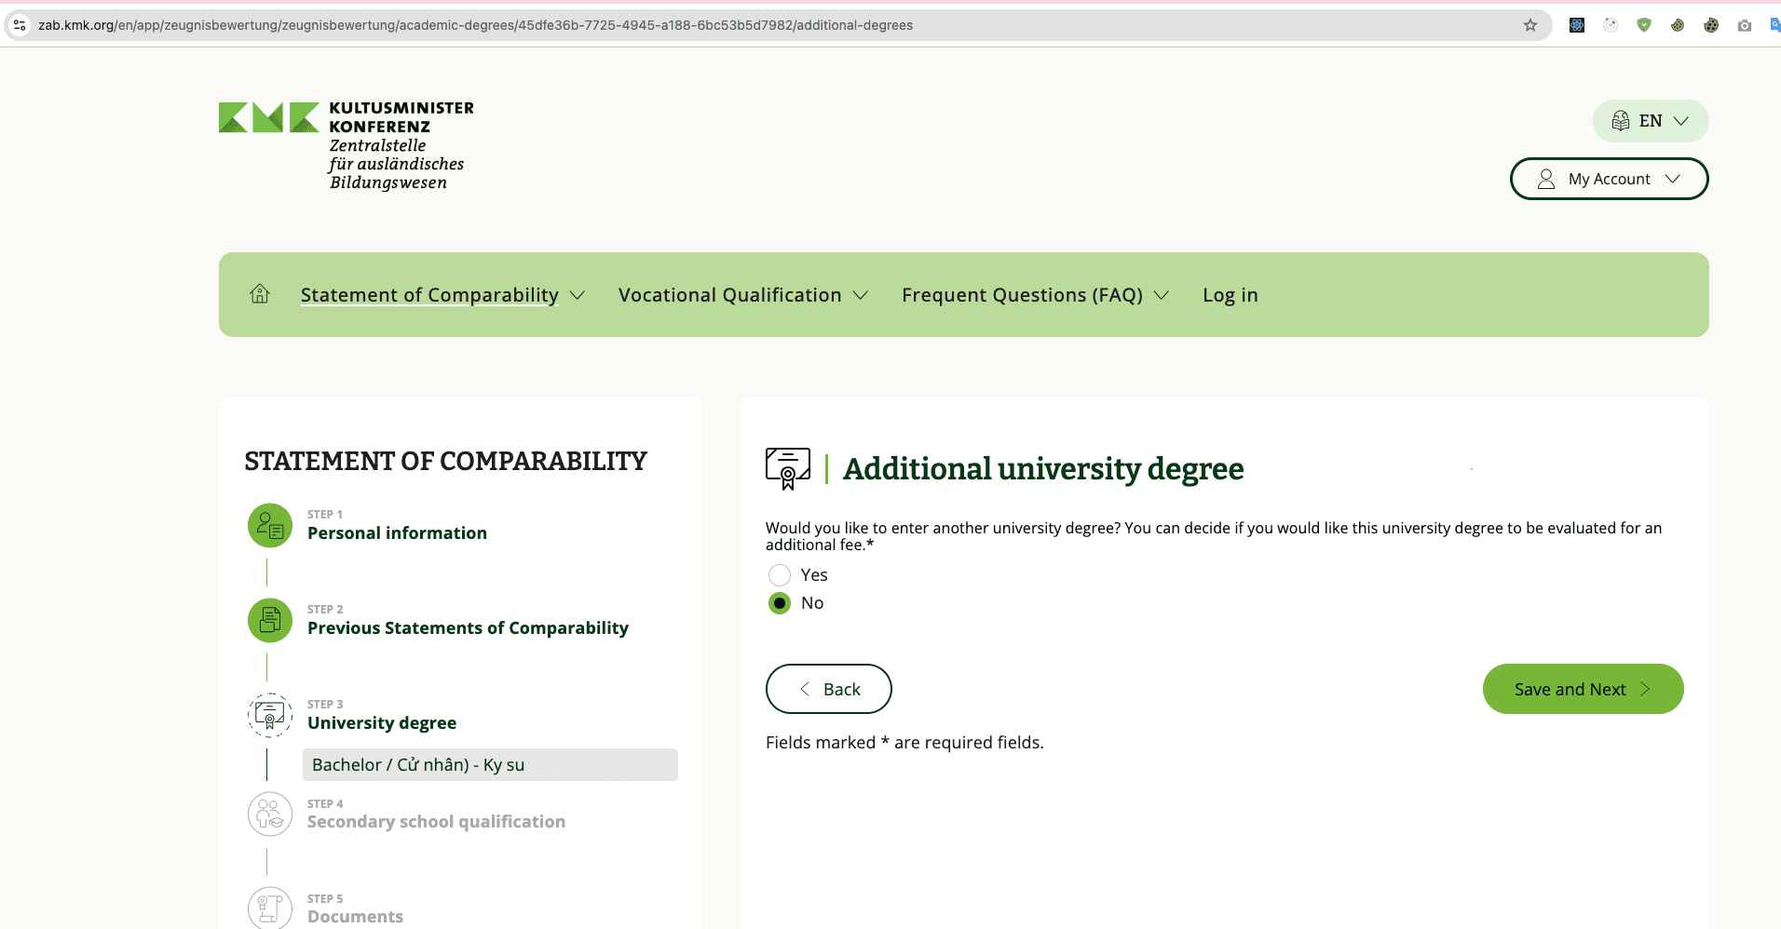Click the camera screenshot extension icon

pyautogui.click(x=1746, y=25)
